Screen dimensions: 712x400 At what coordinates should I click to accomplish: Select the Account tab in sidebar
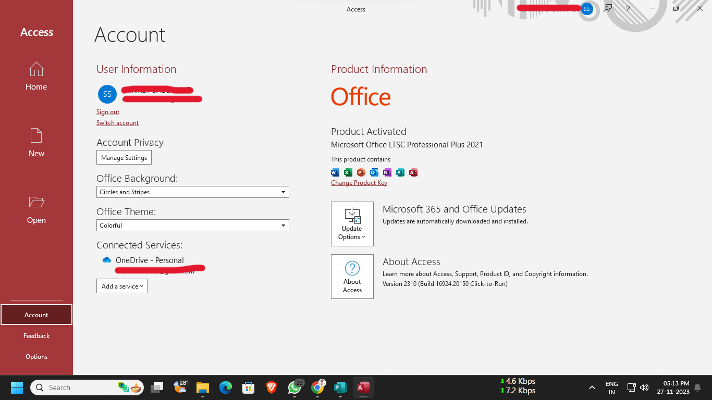36,315
